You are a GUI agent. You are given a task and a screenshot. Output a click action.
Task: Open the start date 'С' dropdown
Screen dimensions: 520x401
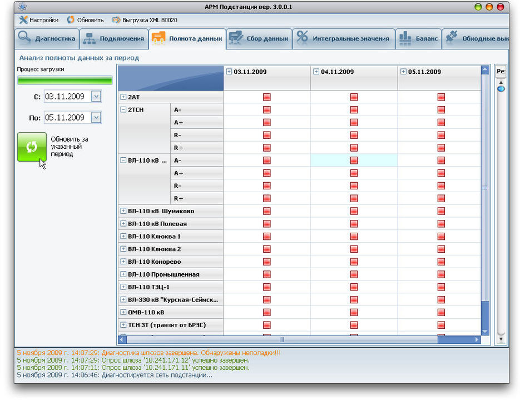click(96, 97)
